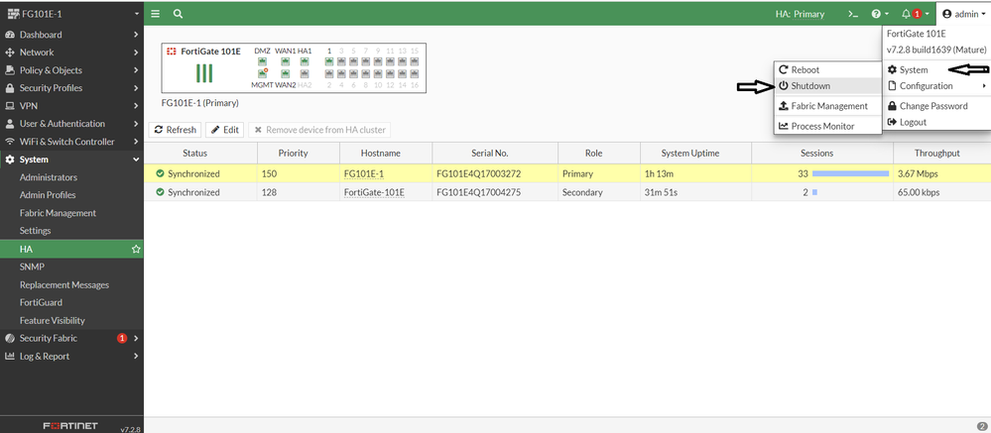
Task: Open Process Monitor in the submenu
Action: point(827,126)
